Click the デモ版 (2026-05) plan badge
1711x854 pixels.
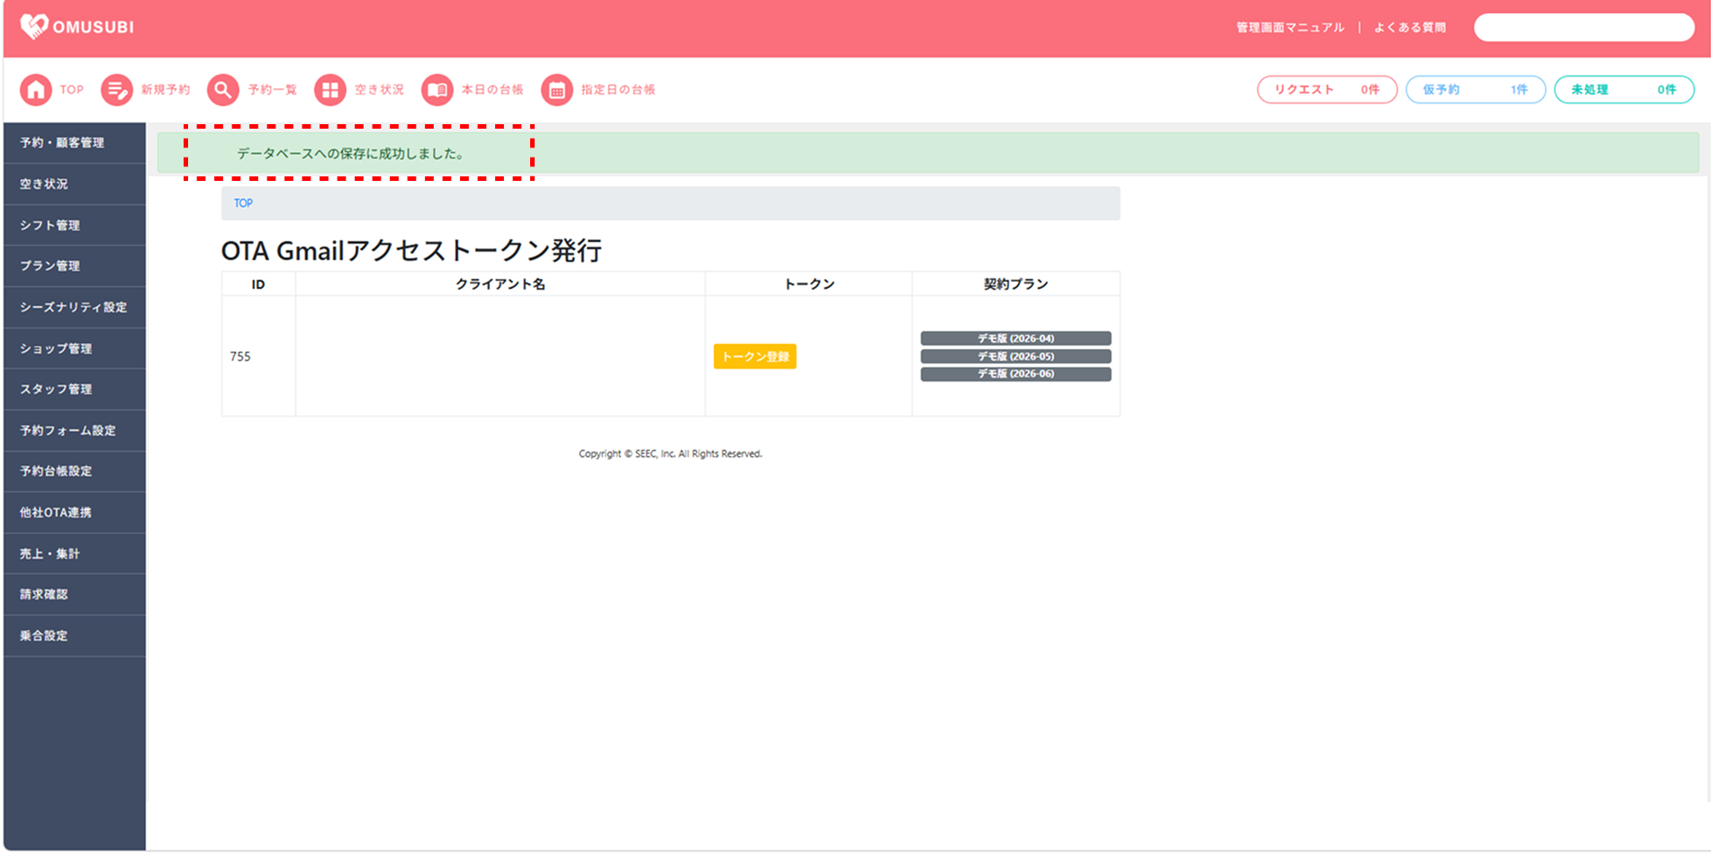(1015, 356)
